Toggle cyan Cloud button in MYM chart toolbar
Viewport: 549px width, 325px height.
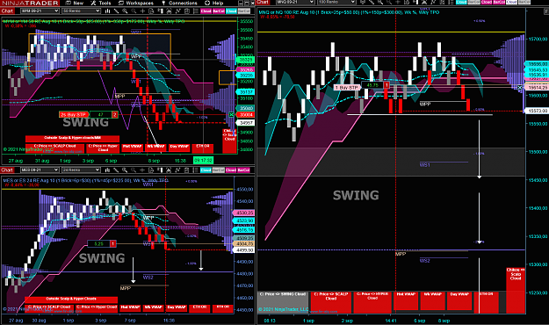231,11
